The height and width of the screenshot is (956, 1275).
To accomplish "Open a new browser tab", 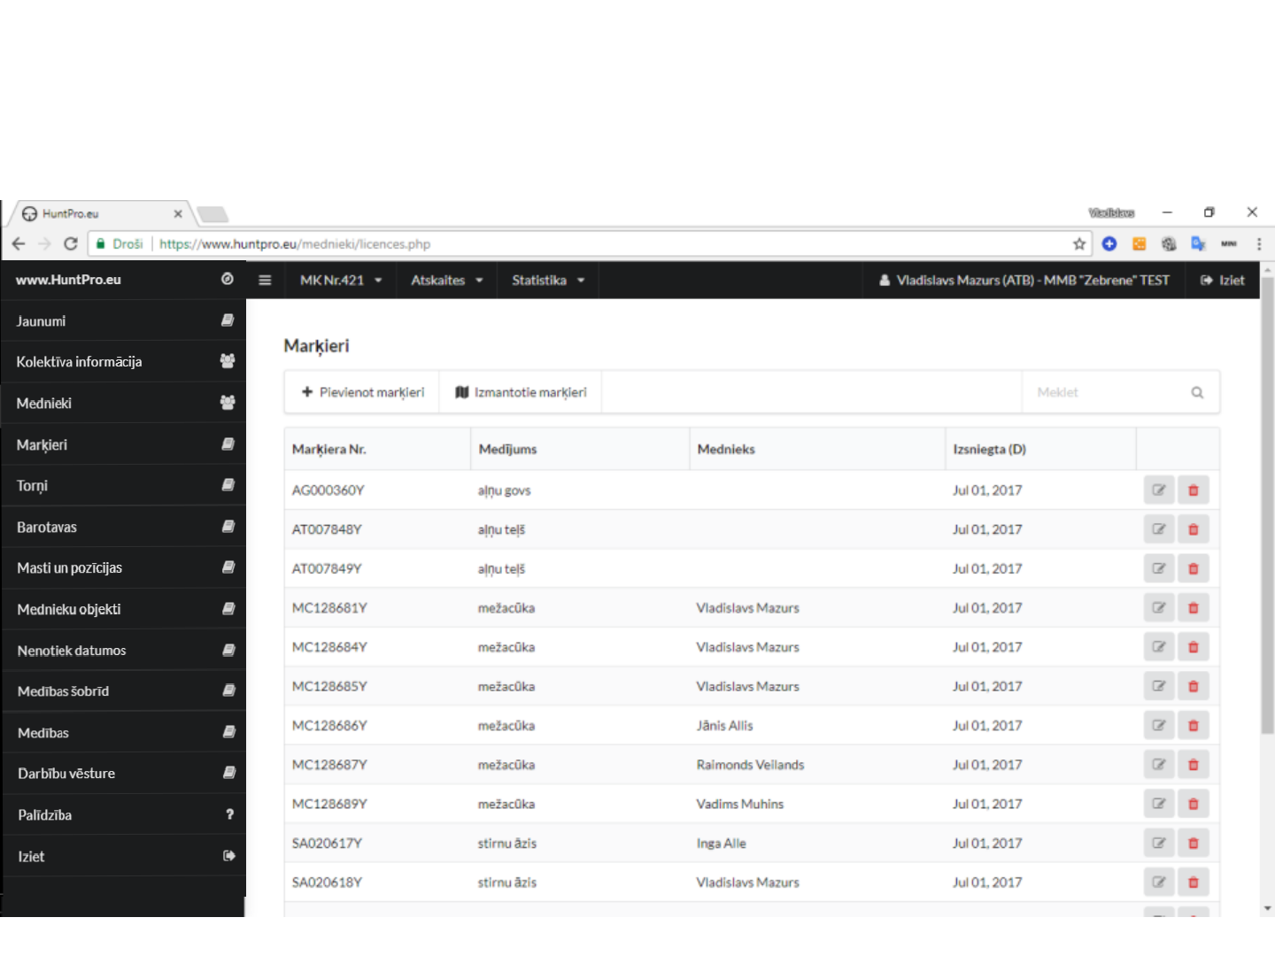I will [212, 214].
